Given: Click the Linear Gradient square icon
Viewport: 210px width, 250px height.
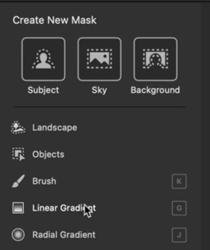Looking at the screenshot, I should point(18,208).
